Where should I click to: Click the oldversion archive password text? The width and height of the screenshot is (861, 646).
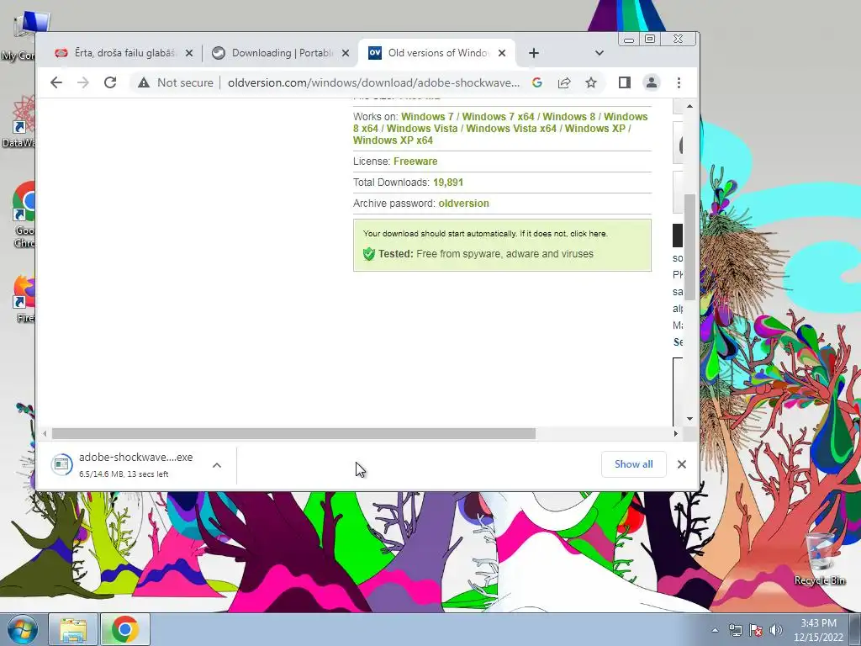[463, 204]
